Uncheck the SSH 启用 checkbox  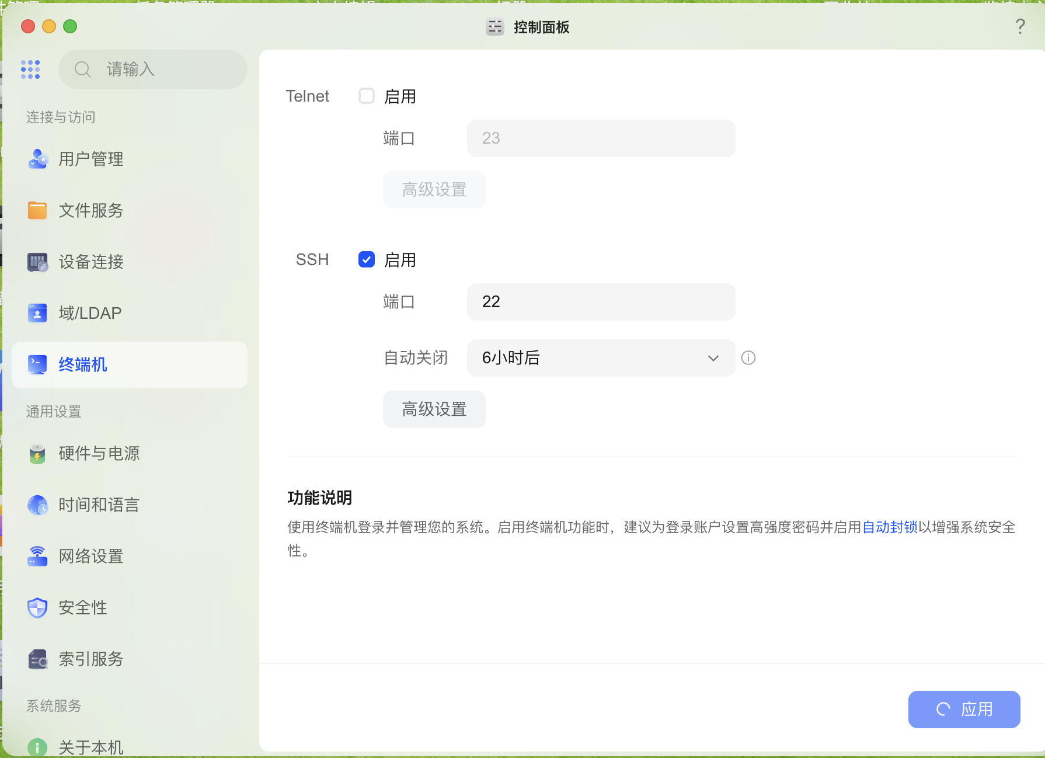coord(367,259)
